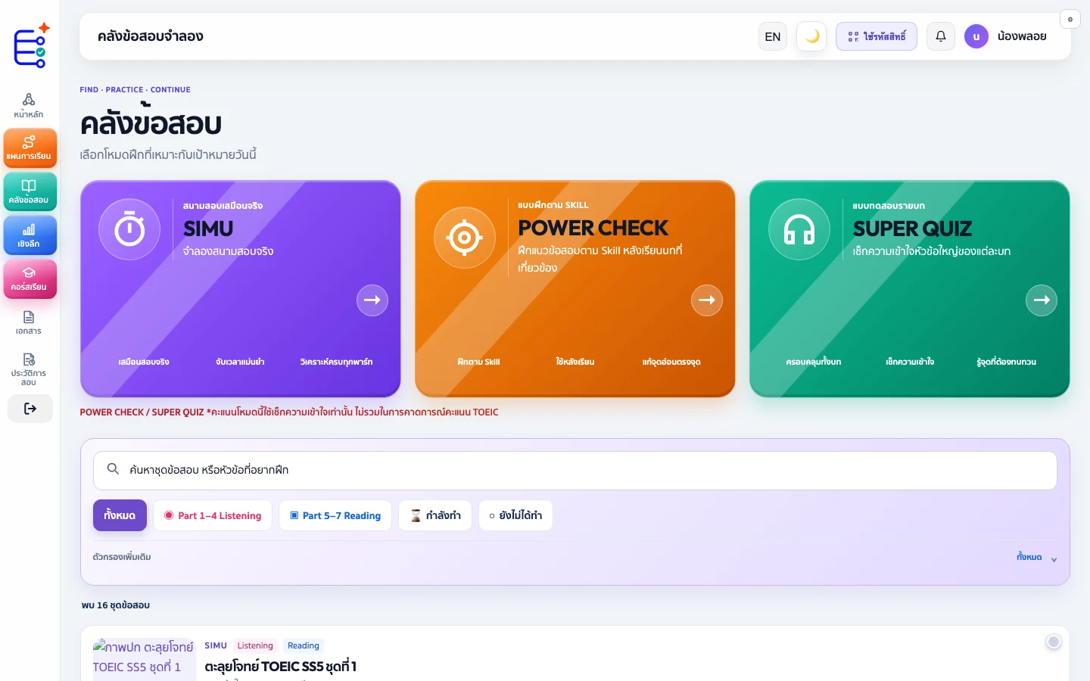This screenshot has width=1090, height=681.
Task: Filter by กำลังทำ status
Action: point(435,515)
